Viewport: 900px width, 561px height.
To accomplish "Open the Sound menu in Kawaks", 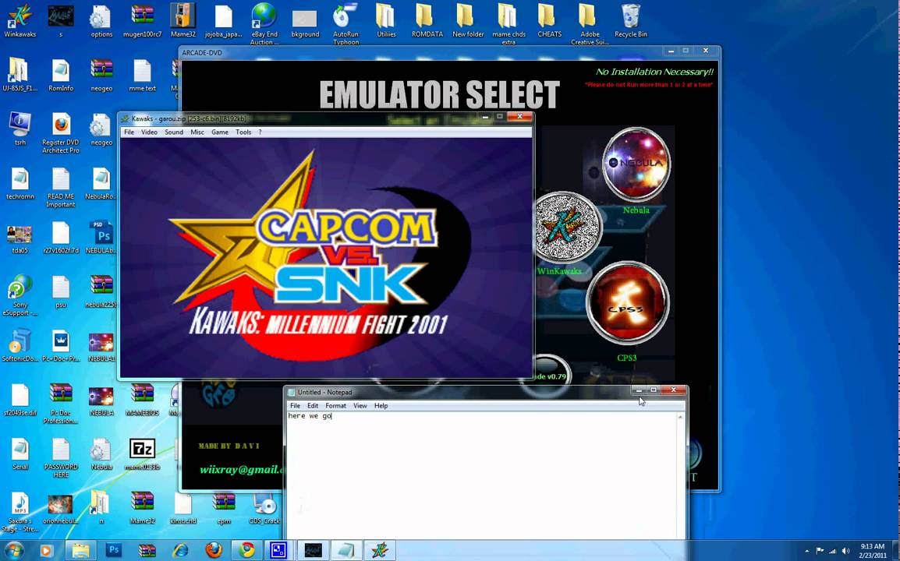I will click(x=174, y=132).
